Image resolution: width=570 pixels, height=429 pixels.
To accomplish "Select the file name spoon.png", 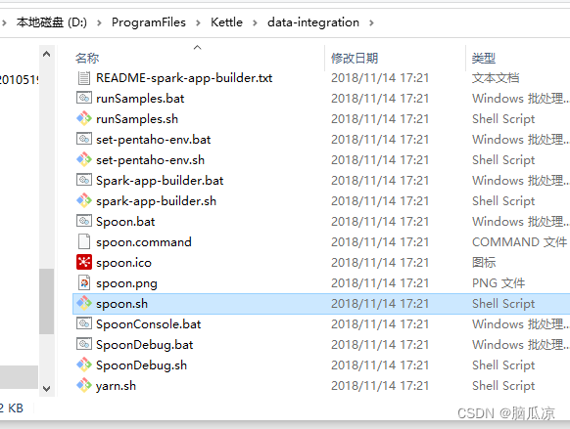I will tap(126, 283).
